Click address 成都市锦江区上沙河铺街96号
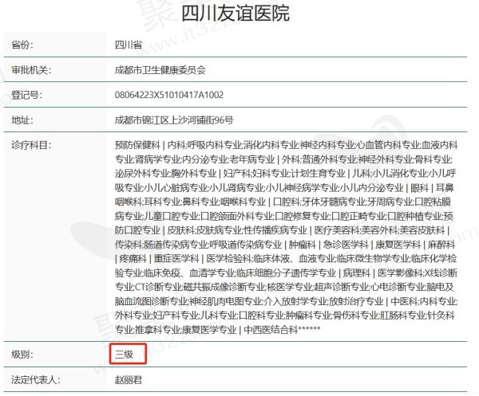The width and height of the screenshot is (479, 396). tap(174, 120)
